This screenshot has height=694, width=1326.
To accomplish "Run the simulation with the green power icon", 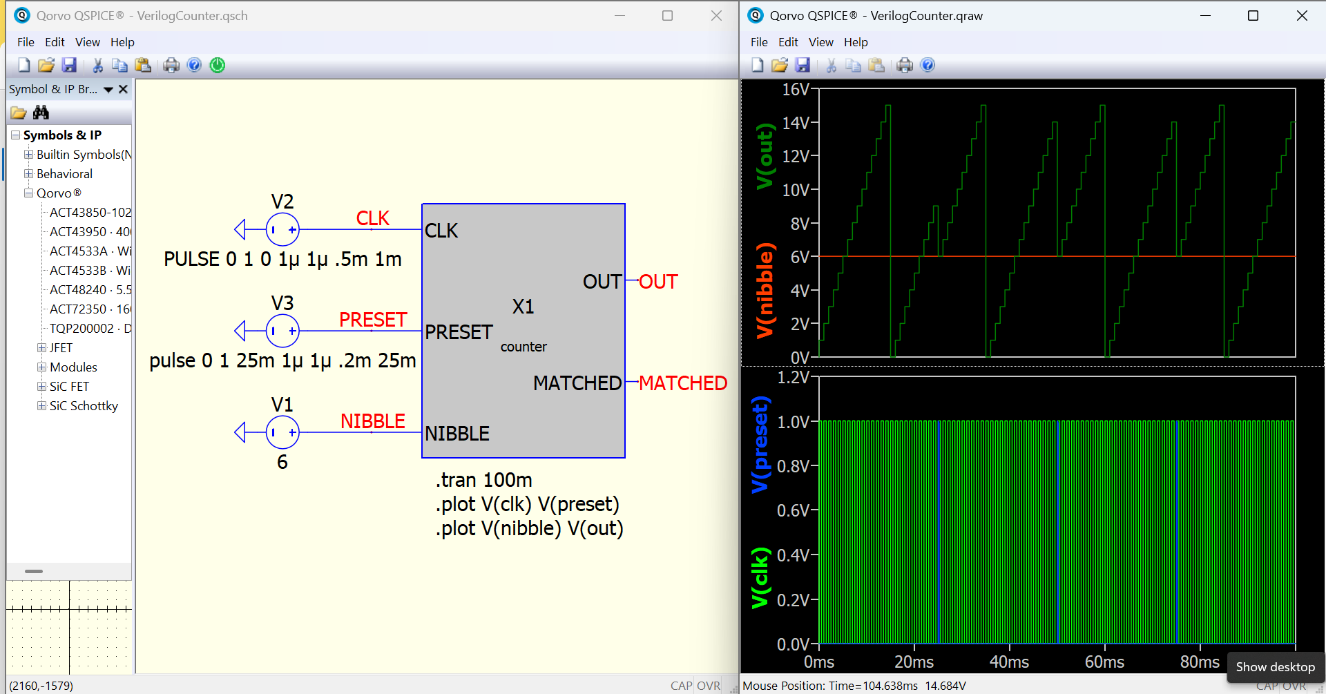I will 218,64.
